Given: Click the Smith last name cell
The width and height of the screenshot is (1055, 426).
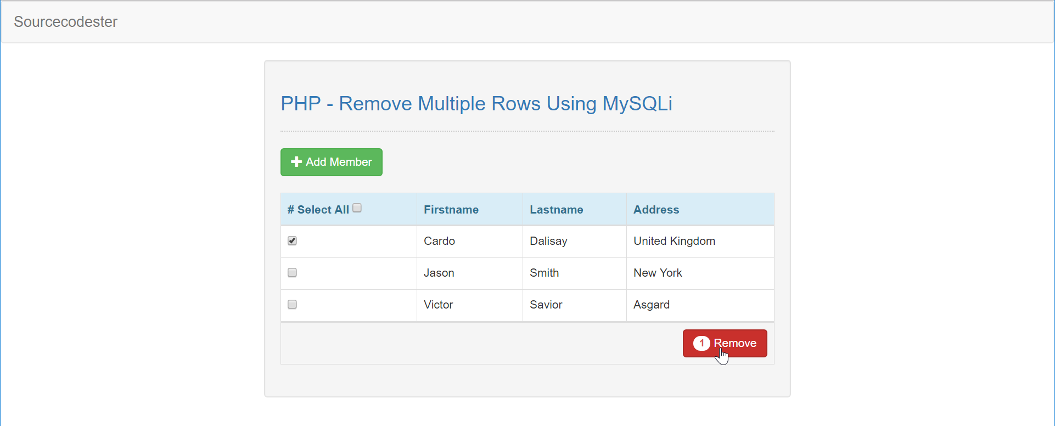Looking at the screenshot, I should point(544,273).
